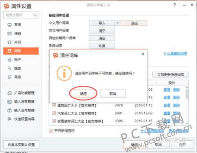Click the 扩展功能管理 icon
This screenshot has width=197, height=153.
(x=9, y=93)
